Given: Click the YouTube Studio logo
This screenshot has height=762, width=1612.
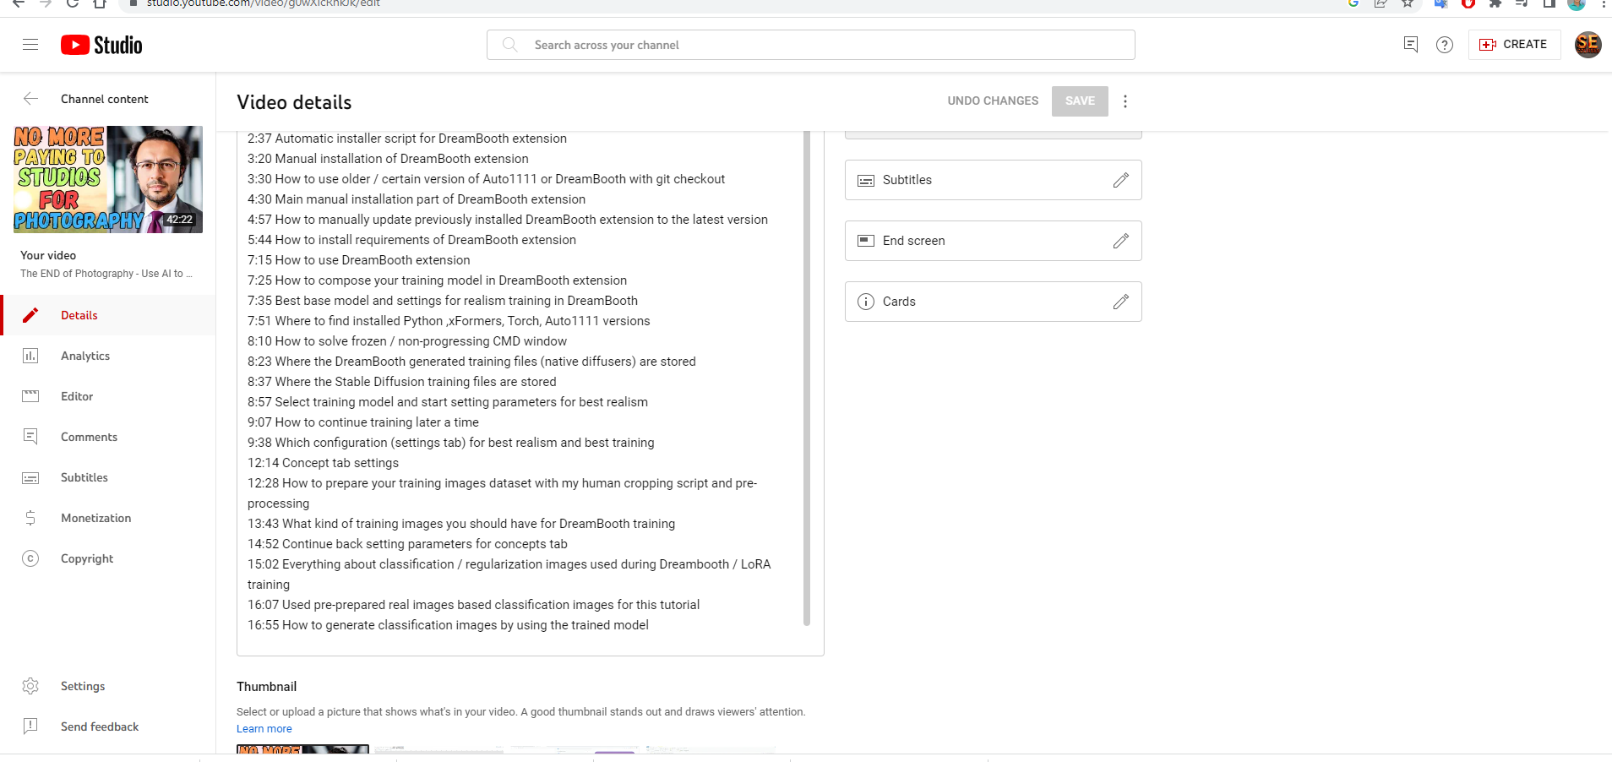Looking at the screenshot, I should coord(101,45).
